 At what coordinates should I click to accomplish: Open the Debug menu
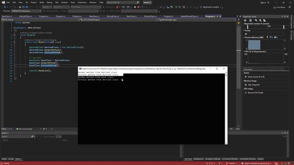(50, 2)
